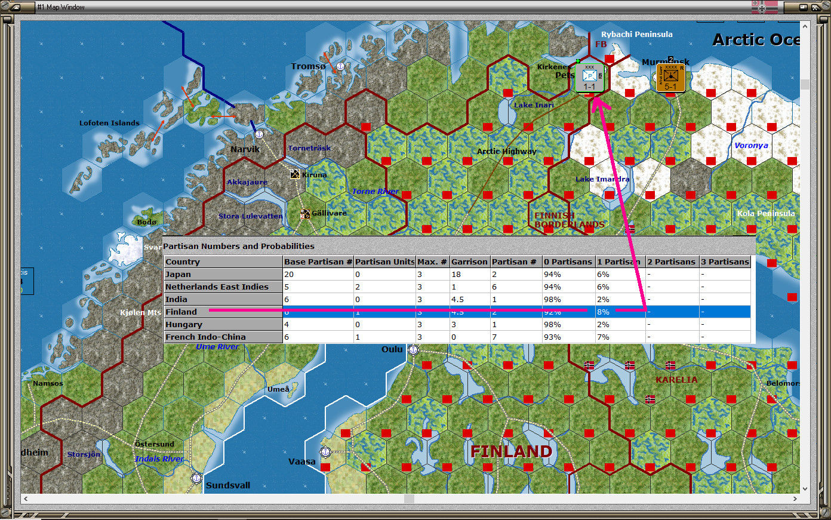Screen dimensions: 831x520
Task: Click the flag marker beneath the KARELIA label
Action: [650, 399]
